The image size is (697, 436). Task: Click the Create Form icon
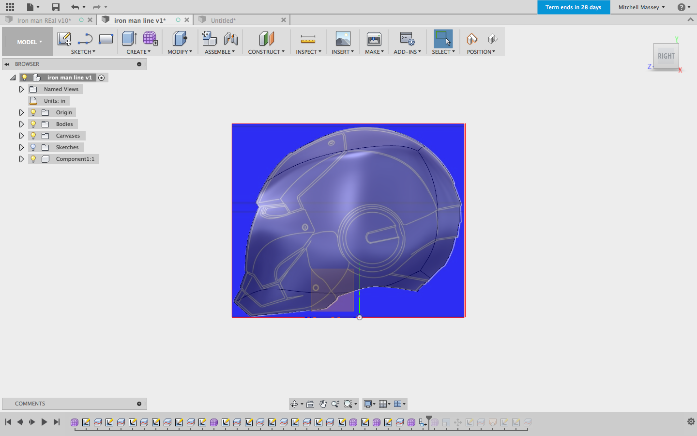[150, 38]
